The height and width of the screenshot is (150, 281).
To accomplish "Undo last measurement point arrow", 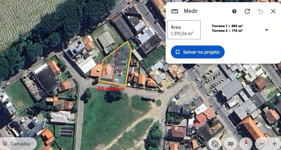I will point(260,11).
